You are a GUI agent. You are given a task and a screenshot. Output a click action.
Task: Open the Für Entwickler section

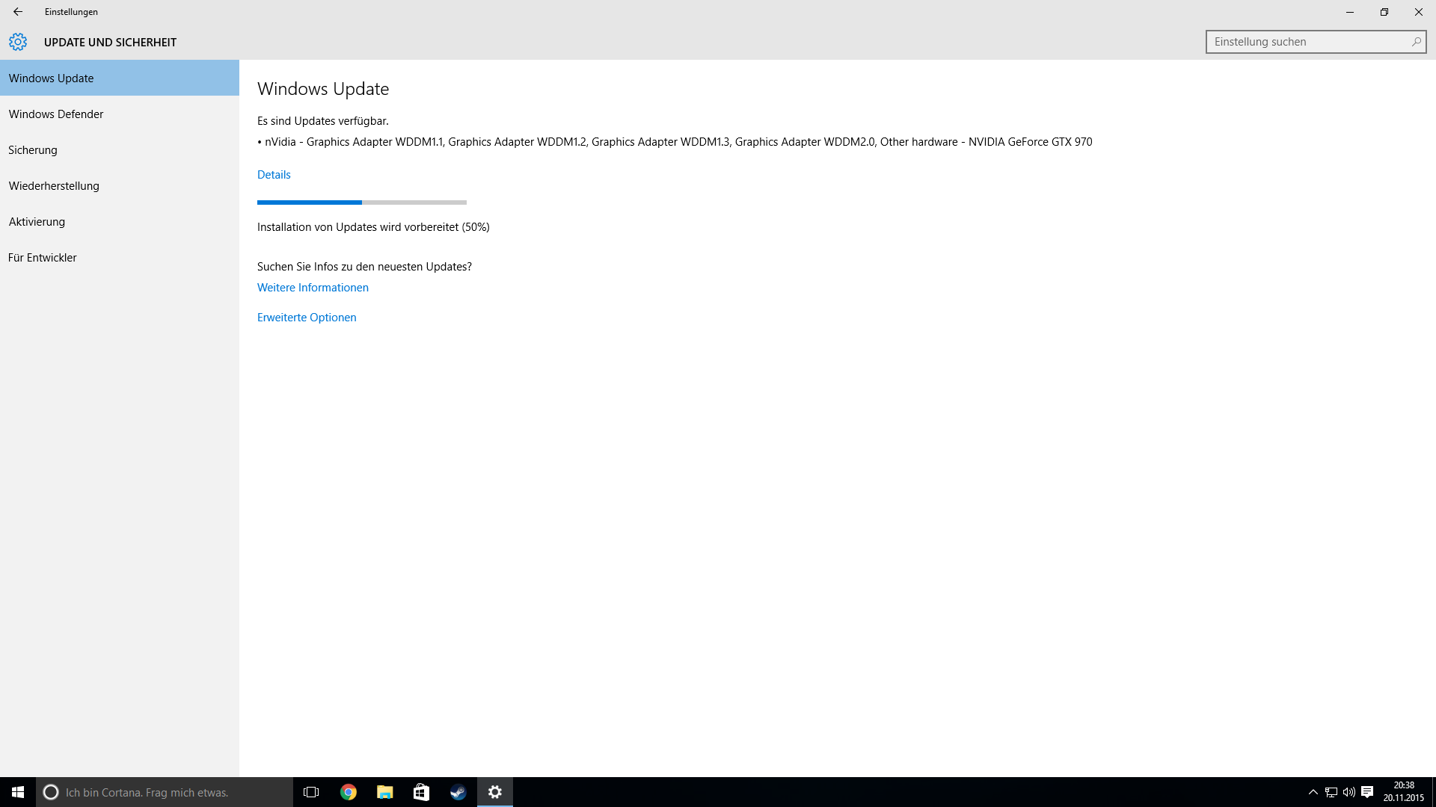click(120, 257)
